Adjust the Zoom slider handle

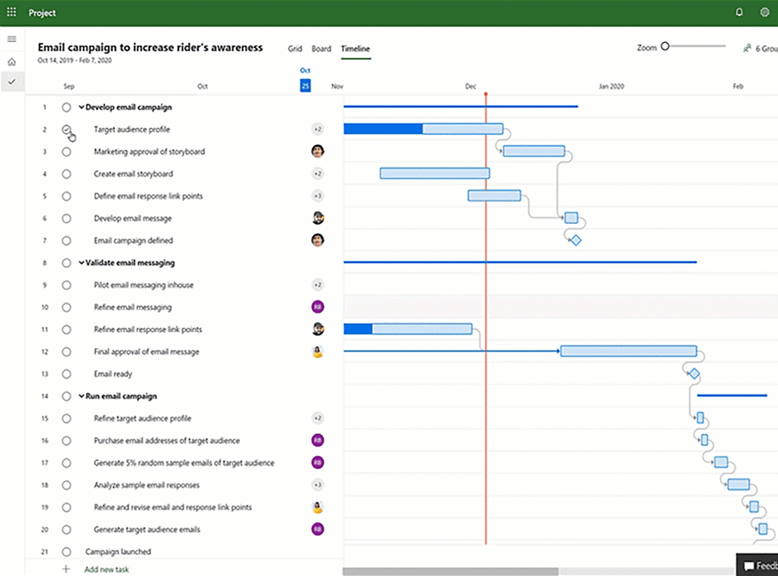point(665,47)
